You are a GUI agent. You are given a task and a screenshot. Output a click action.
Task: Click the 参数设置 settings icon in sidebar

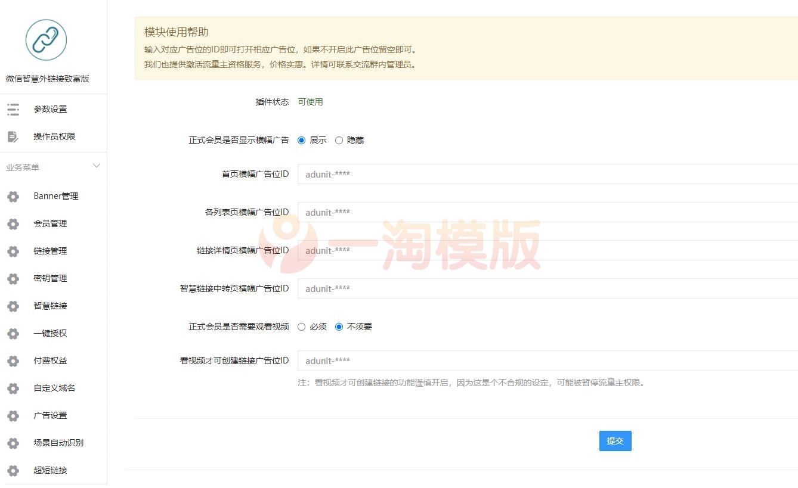pyautogui.click(x=13, y=109)
